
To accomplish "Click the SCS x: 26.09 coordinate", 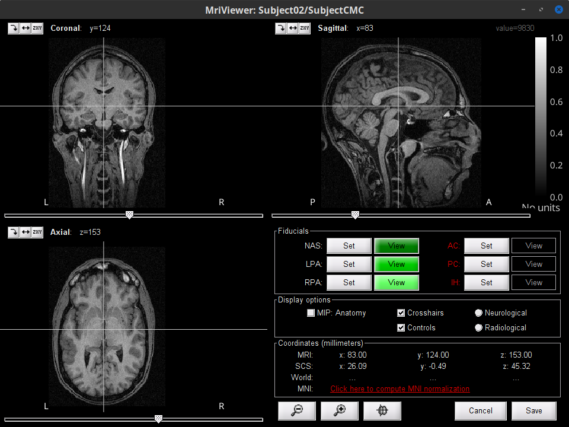I will (x=353, y=367).
